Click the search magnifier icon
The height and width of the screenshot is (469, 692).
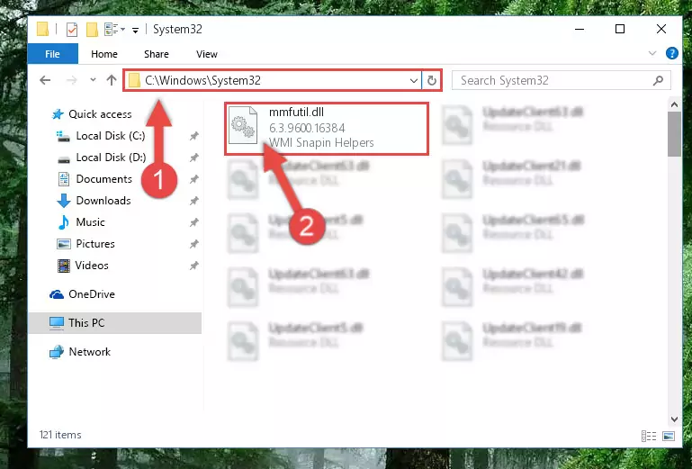658,80
